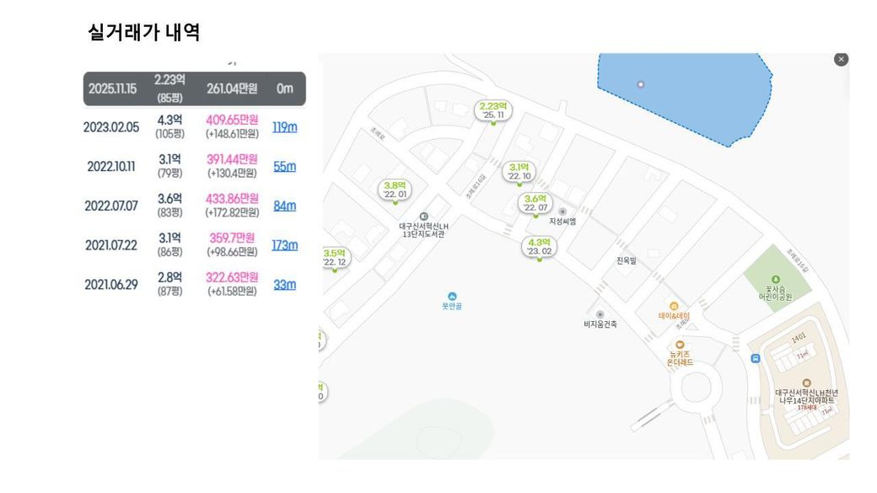Close the map panel
877x493 pixels.
(x=841, y=59)
